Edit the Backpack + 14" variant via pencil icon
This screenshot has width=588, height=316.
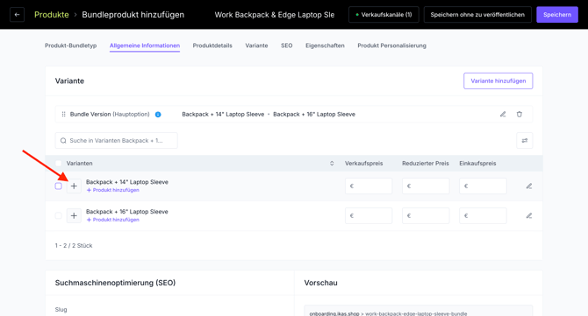528,186
